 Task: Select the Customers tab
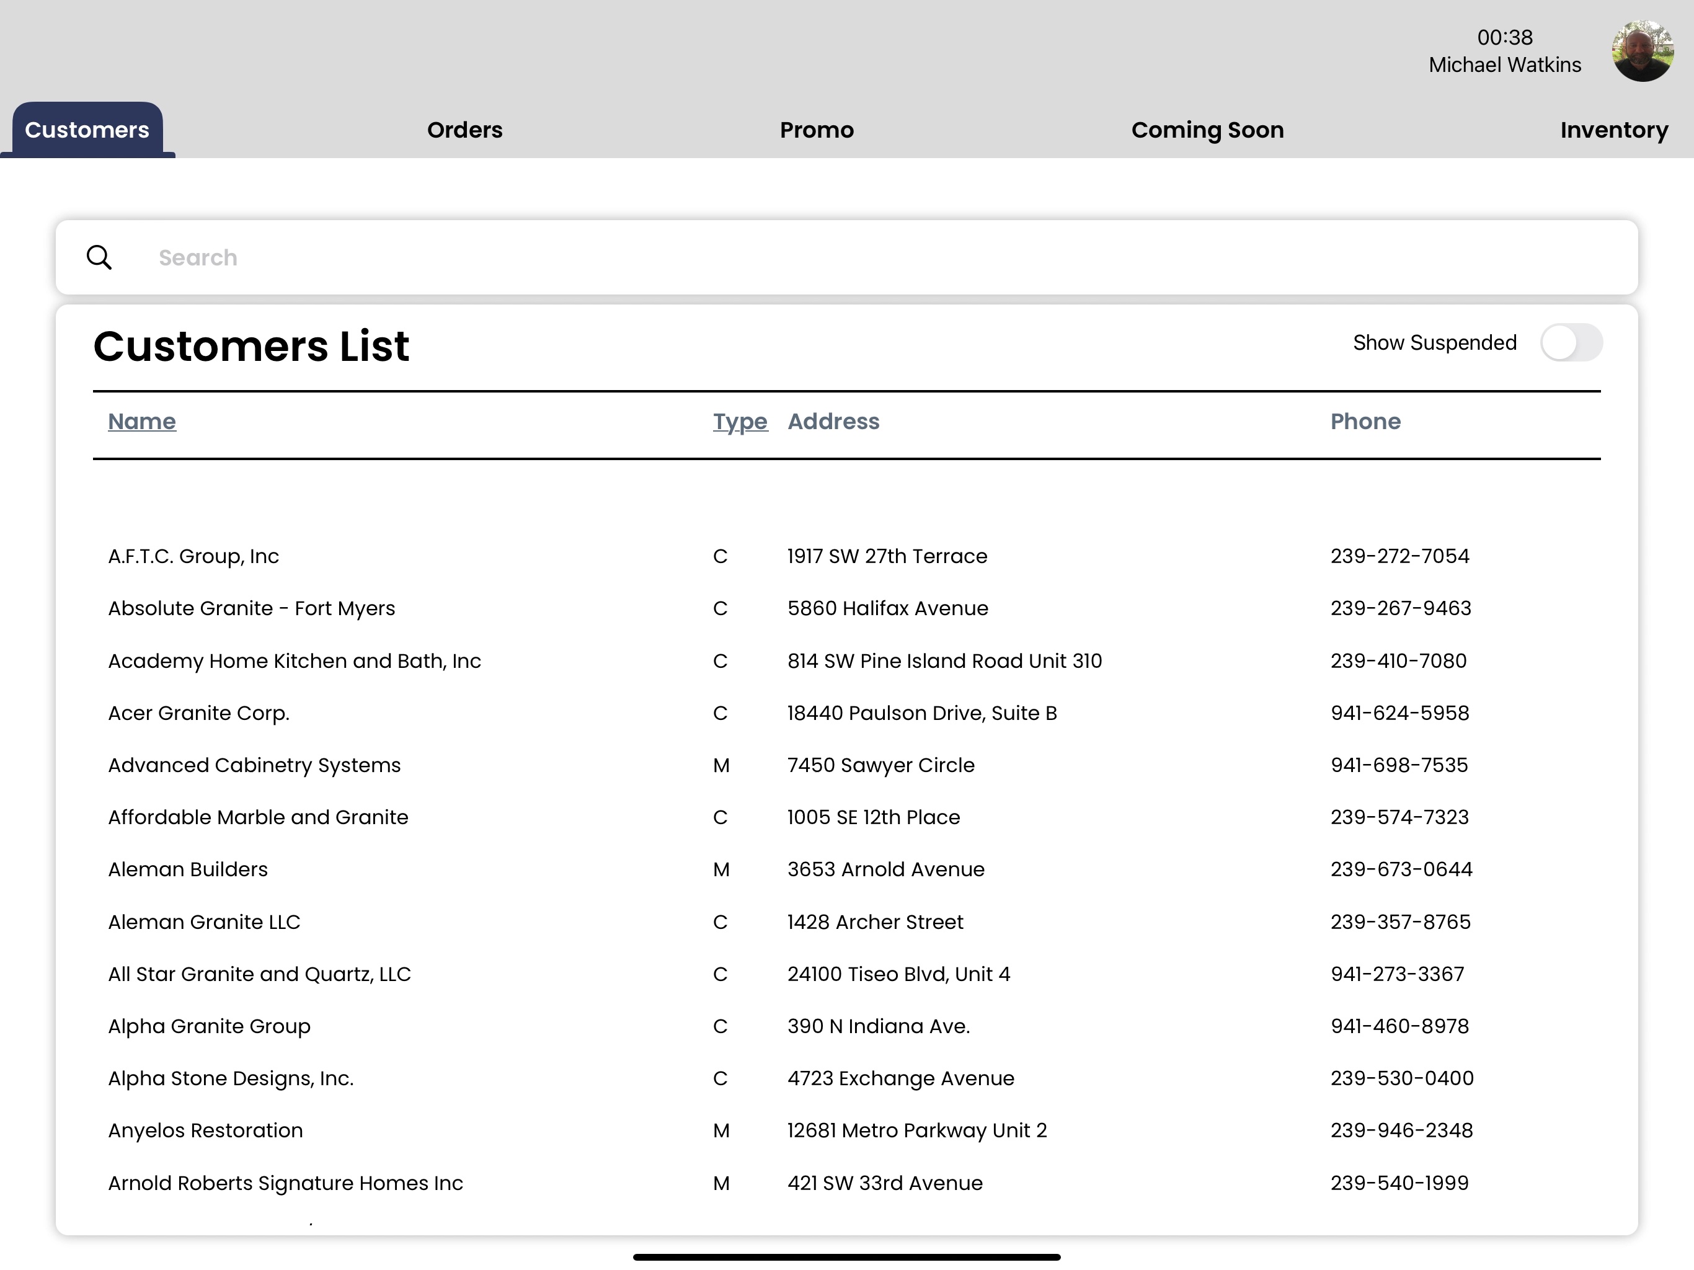[87, 130]
